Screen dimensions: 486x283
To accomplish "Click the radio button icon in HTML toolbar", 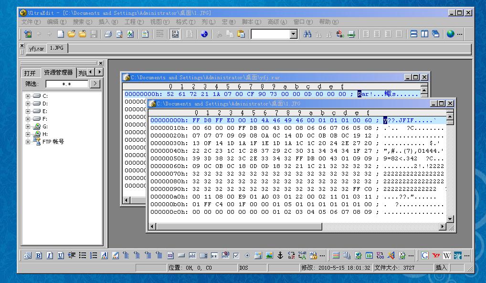I will (247, 255).
